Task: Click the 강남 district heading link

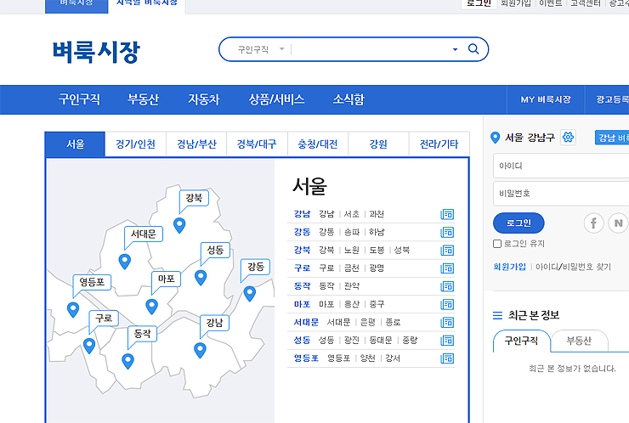Action: pyautogui.click(x=302, y=214)
